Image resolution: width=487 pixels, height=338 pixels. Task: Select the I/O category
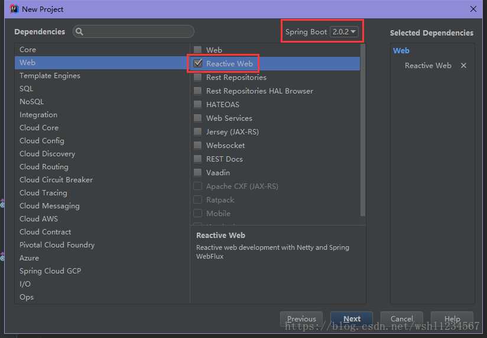click(102, 284)
